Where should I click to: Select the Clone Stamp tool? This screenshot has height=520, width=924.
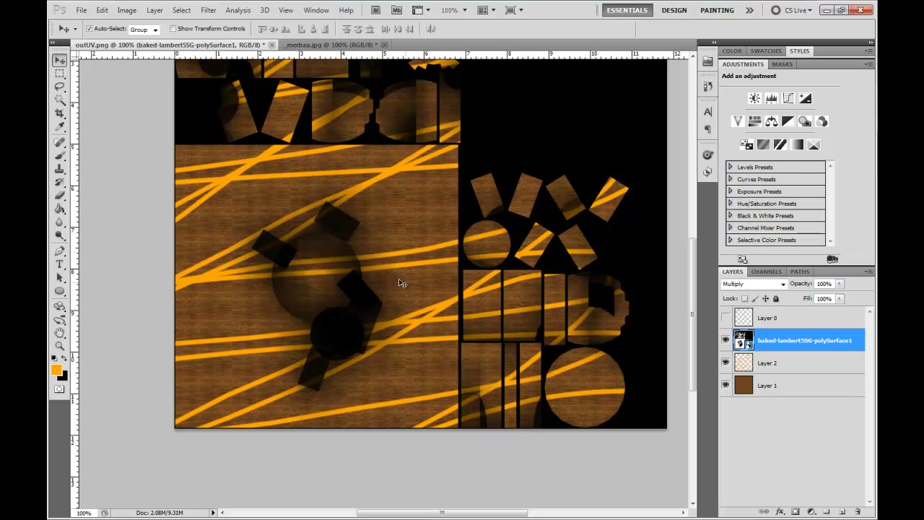point(60,169)
